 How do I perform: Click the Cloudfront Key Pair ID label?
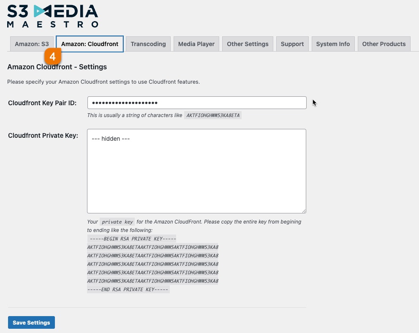coord(42,103)
